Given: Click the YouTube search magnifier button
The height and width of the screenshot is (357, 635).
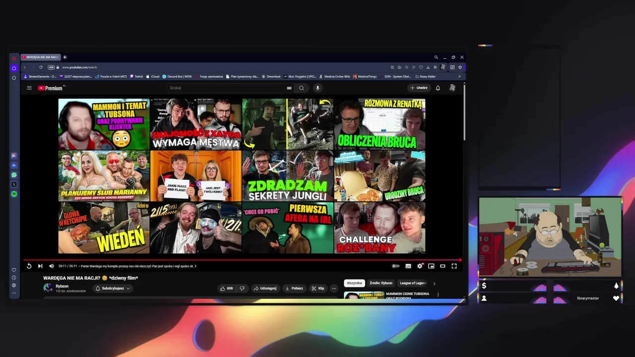Looking at the screenshot, I should tap(301, 88).
